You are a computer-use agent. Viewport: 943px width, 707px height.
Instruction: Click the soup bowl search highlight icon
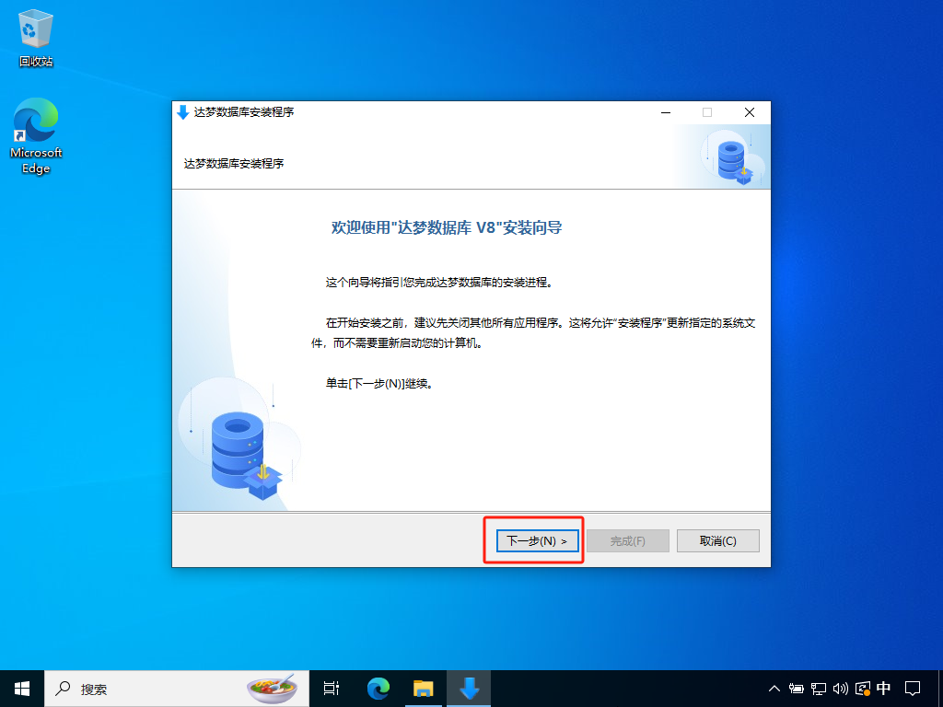click(273, 689)
